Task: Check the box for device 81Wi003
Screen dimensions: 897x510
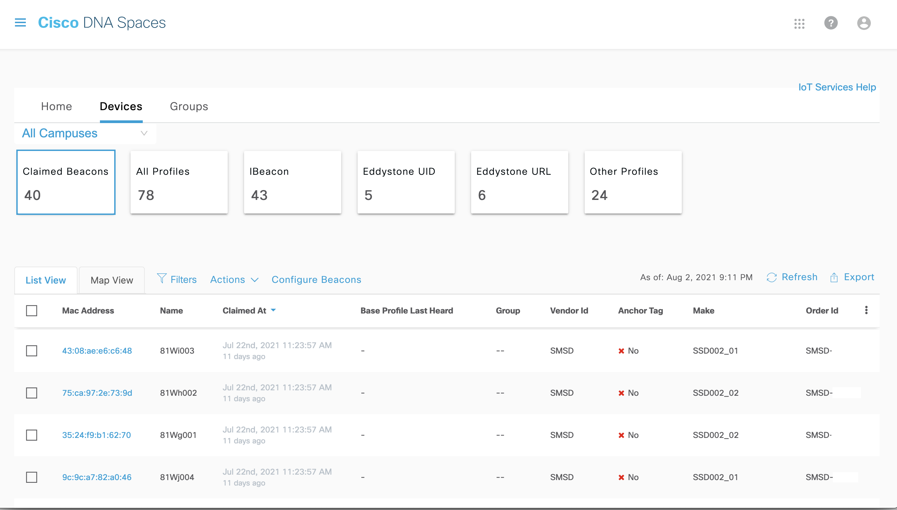Action: tap(32, 351)
